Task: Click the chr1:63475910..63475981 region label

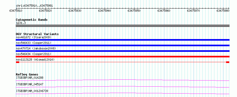Action: [34, 6]
